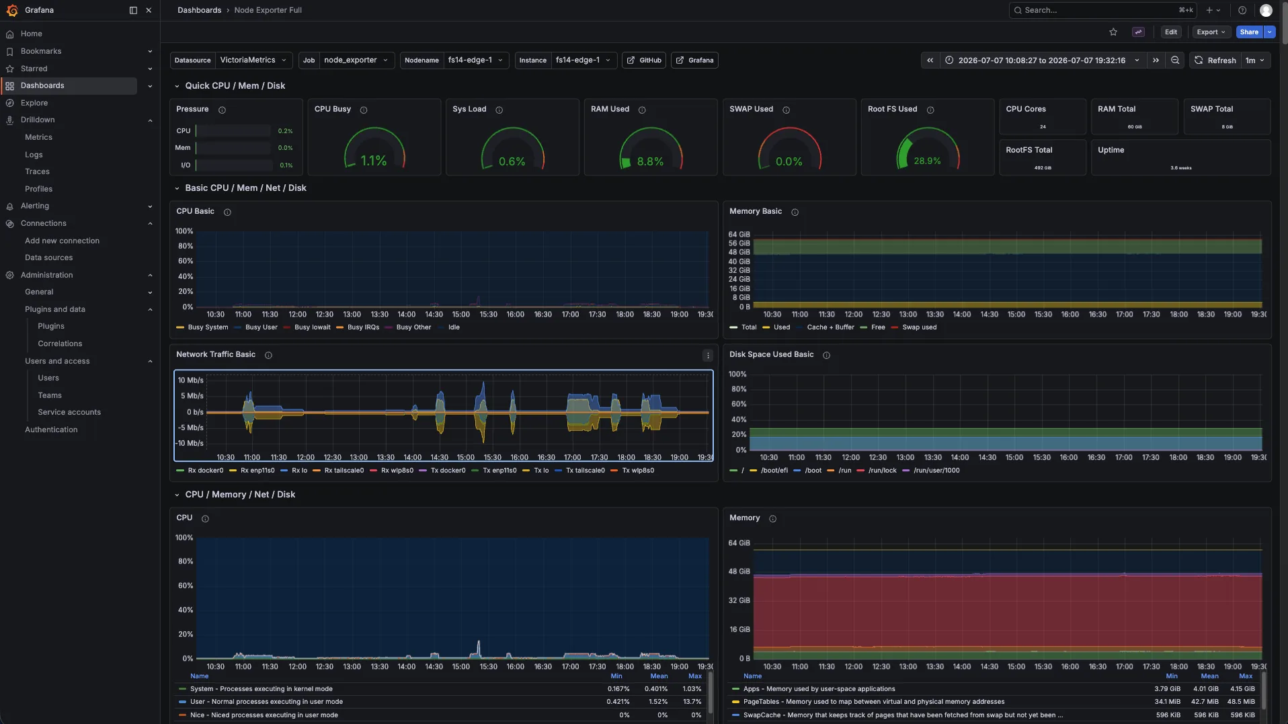Viewport: 1288px width, 724px height.
Task: Close the navigation menu with X
Action: [x=149, y=10]
